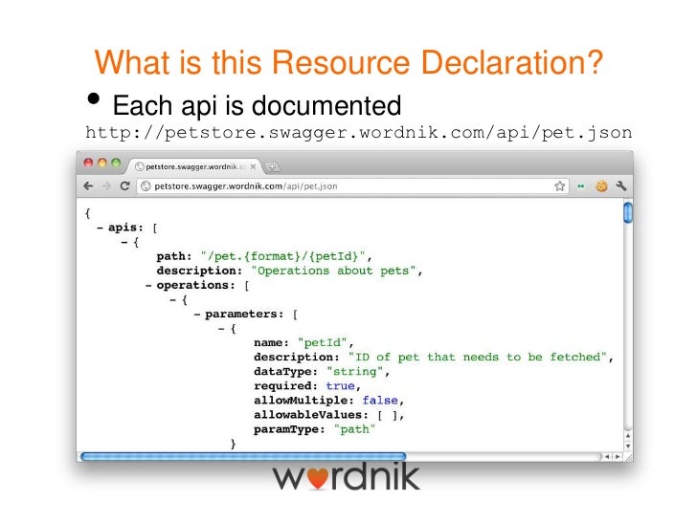This screenshot has height=523, width=697.
Task: Click the scroll-left arrow of horizontal scrollbar
Action: click(x=608, y=456)
